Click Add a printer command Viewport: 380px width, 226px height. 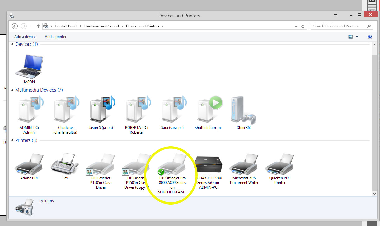click(56, 37)
